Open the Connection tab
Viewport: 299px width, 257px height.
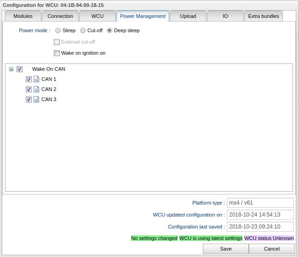click(60, 16)
